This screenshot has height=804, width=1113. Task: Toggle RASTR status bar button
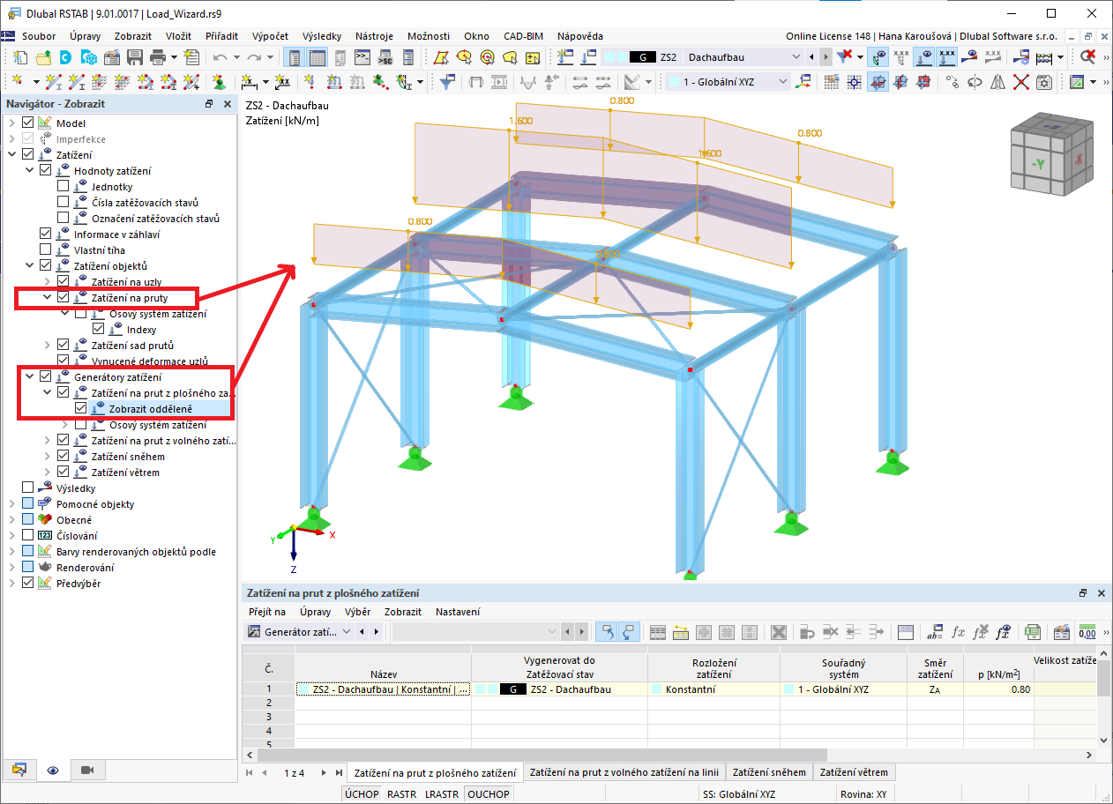401,794
